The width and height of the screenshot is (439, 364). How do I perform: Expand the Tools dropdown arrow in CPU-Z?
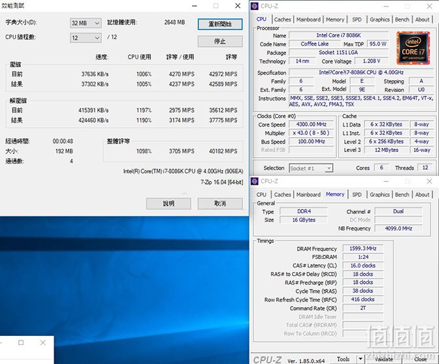click(x=361, y=359)
